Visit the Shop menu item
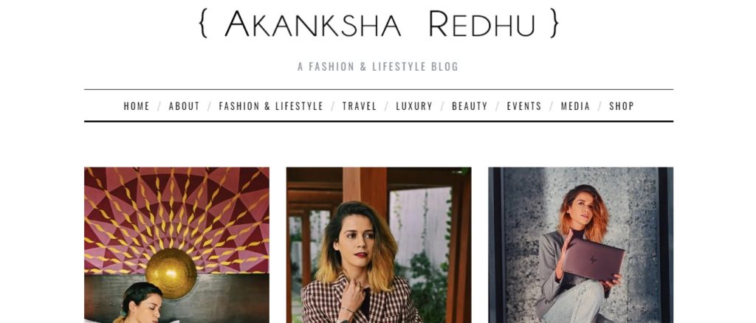 [622, 106]
